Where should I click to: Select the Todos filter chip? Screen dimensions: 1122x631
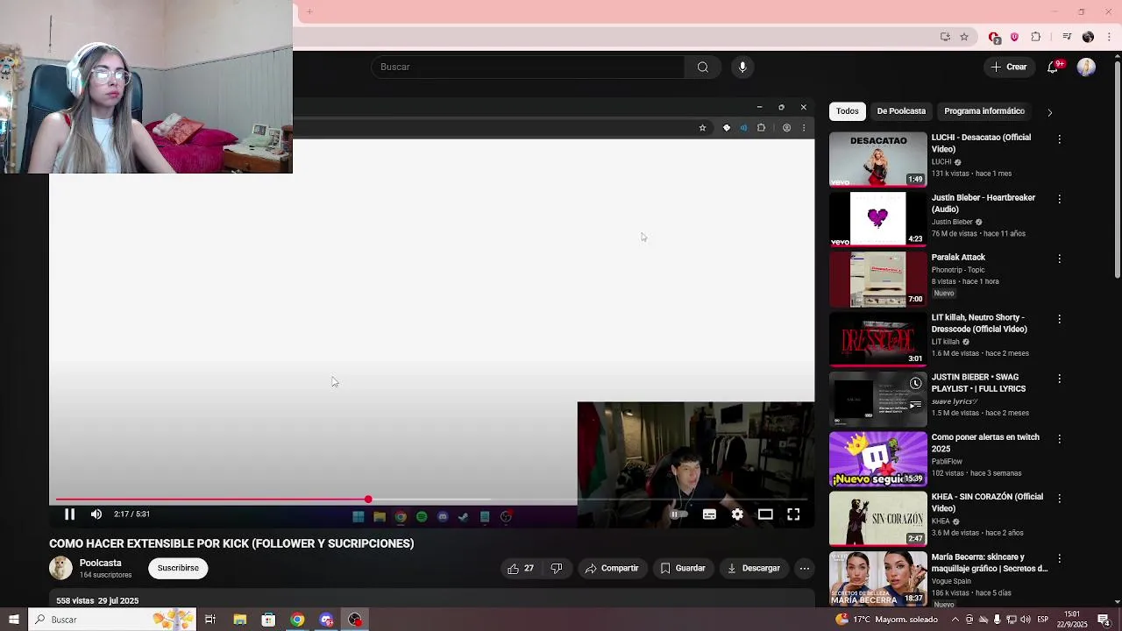click(848, 111)
